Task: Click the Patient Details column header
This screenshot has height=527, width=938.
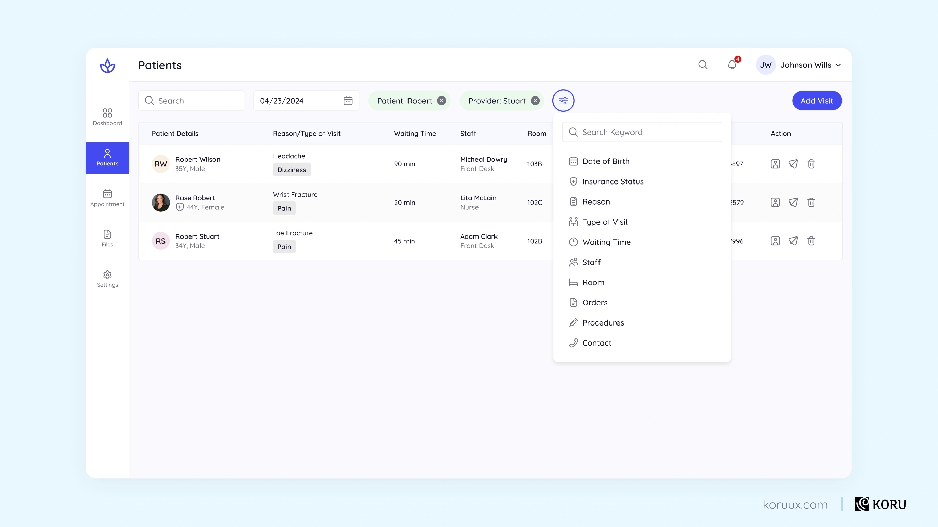Action: click(175, 134)
